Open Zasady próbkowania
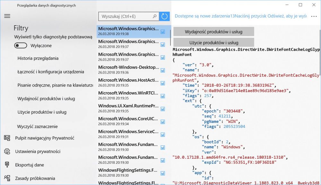Viewport: 321px width, 185px height. (35, 178)
